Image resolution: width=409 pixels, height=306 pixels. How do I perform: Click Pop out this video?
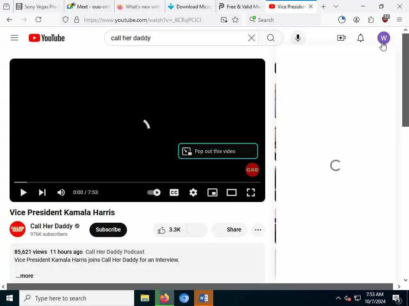[218, 151]
